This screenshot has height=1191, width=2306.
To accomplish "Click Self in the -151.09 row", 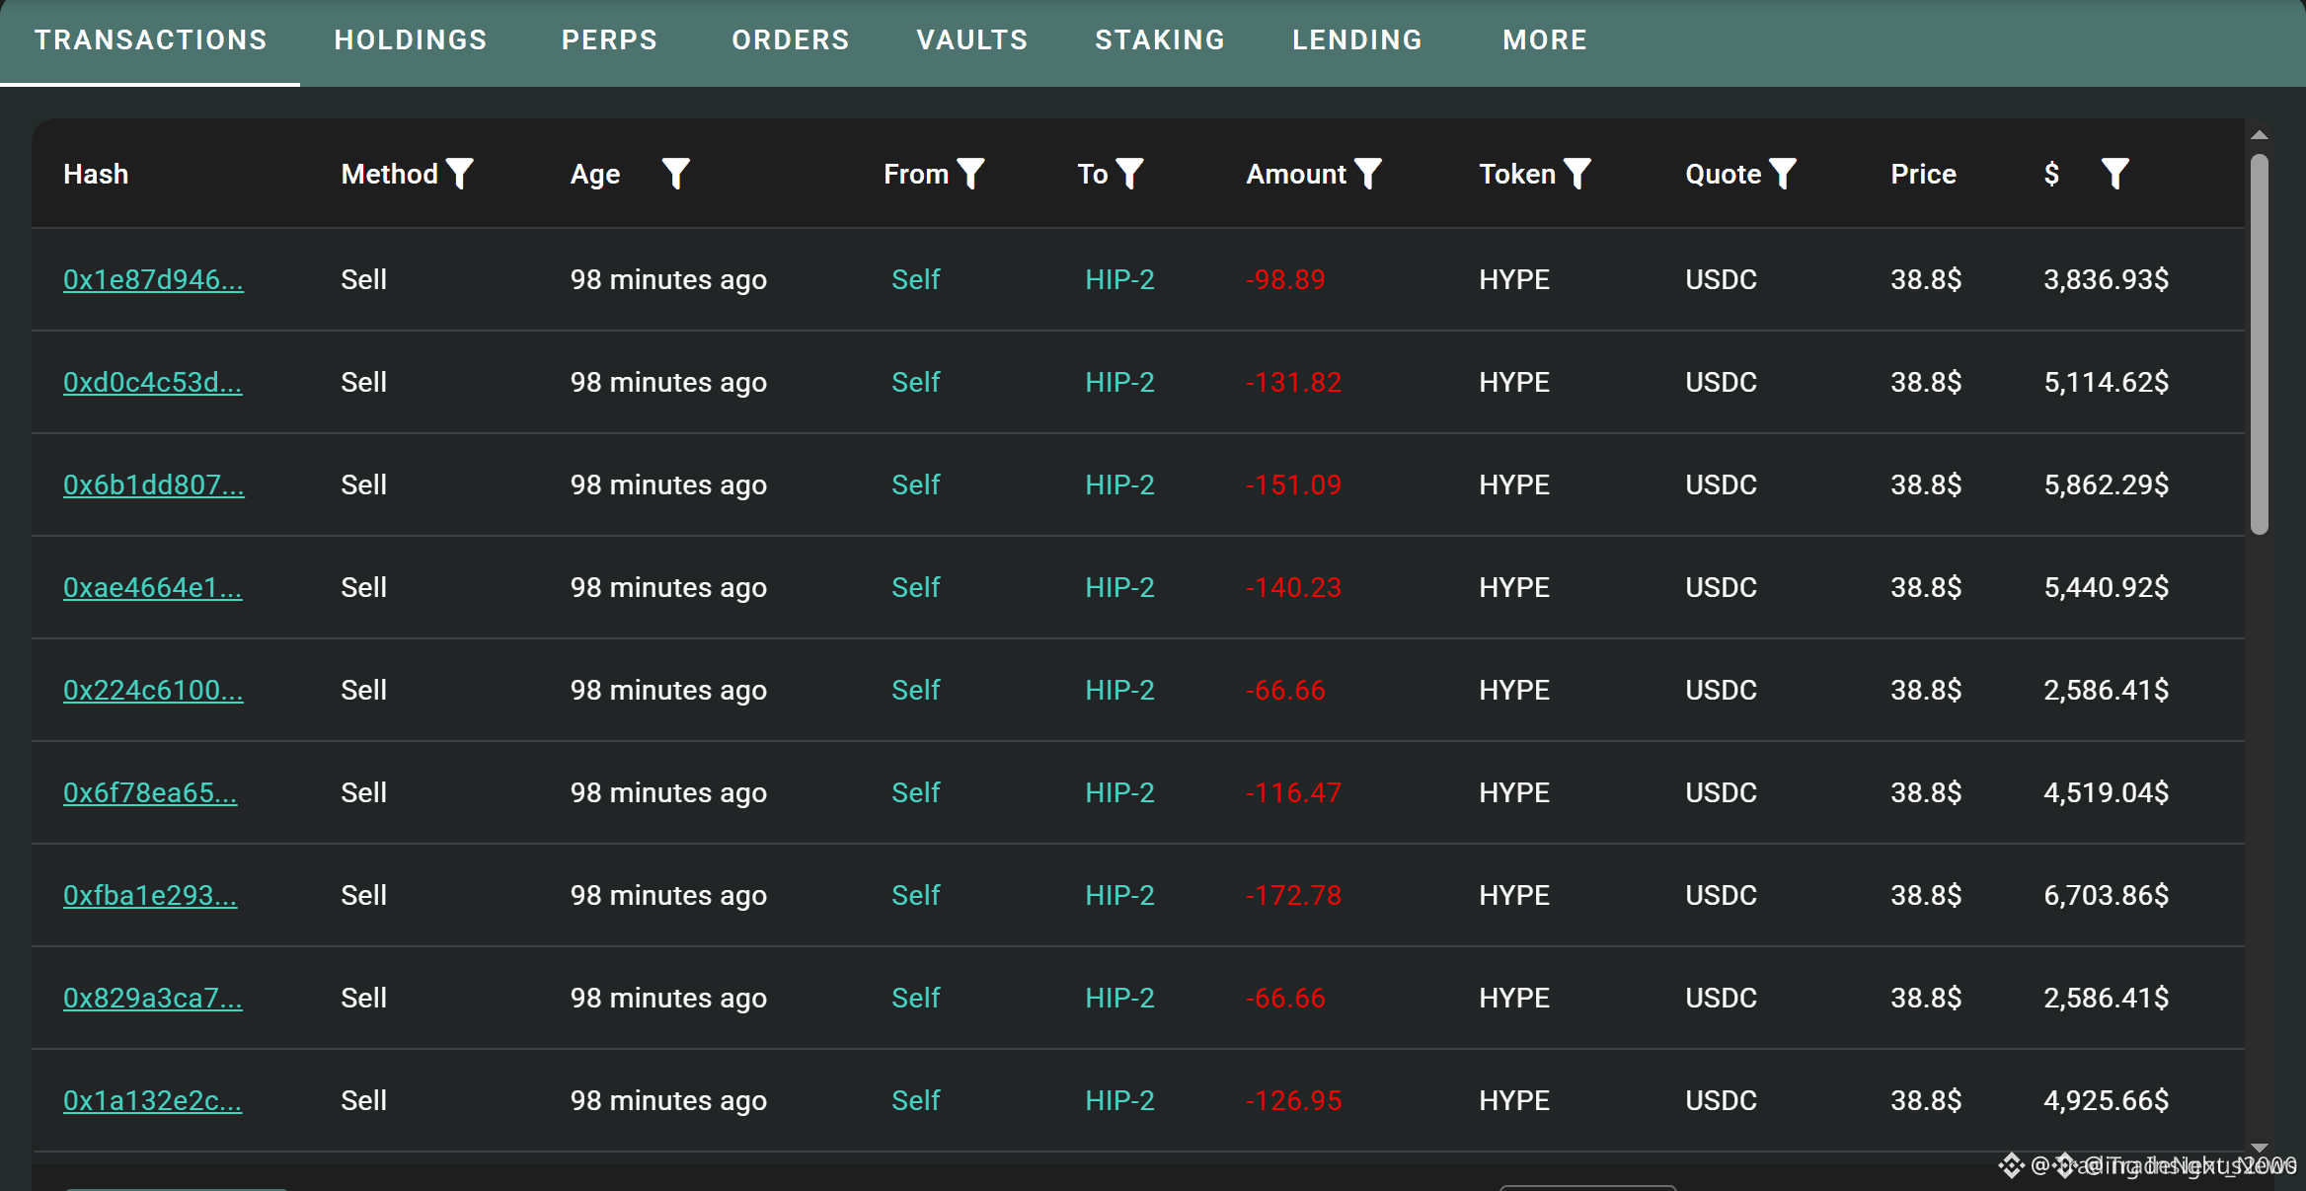I will 915,484.
